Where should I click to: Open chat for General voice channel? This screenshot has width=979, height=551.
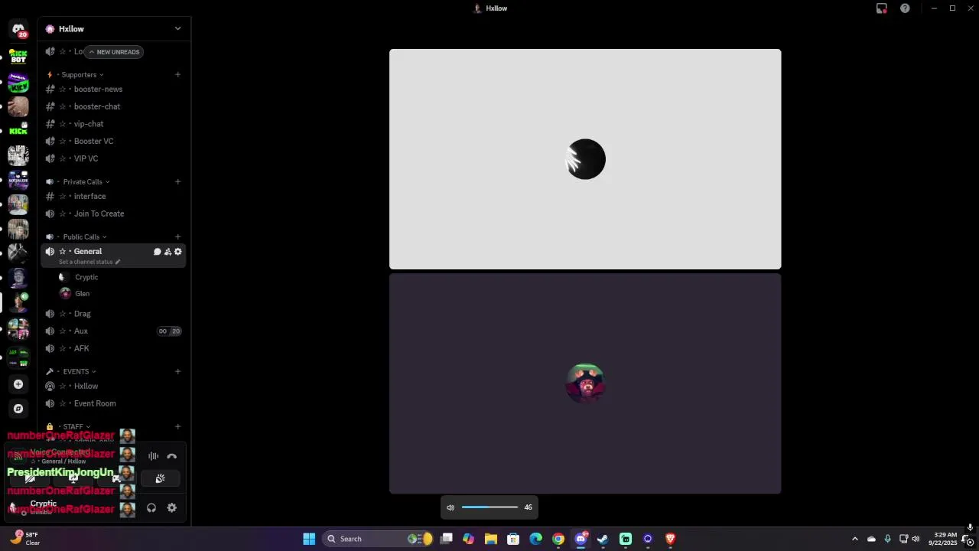158,252
